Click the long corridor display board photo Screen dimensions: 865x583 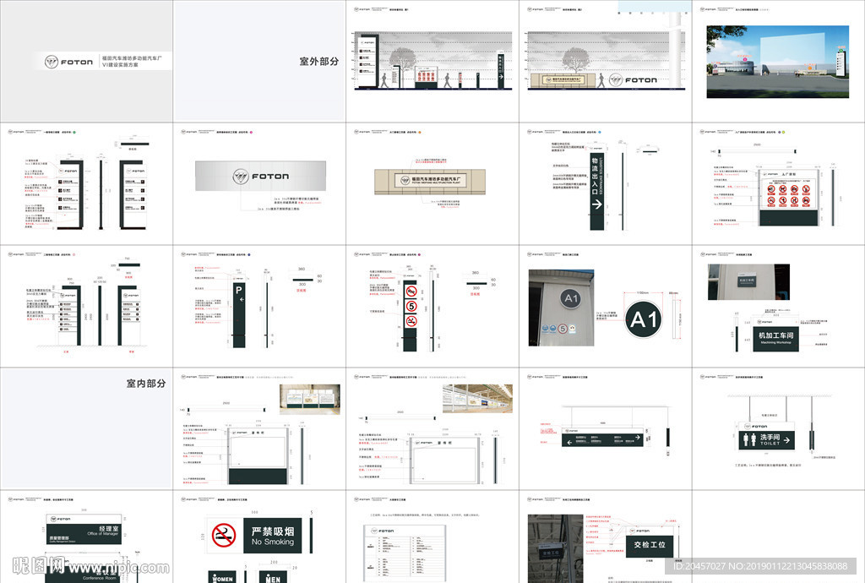coord(477,399)
